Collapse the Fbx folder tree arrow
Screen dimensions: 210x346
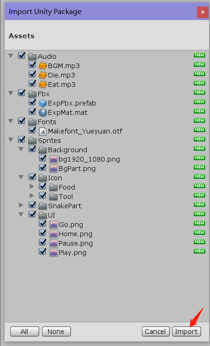[x=11, y=93]
